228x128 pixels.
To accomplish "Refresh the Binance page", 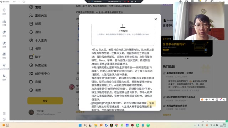I will click(24, 2).
